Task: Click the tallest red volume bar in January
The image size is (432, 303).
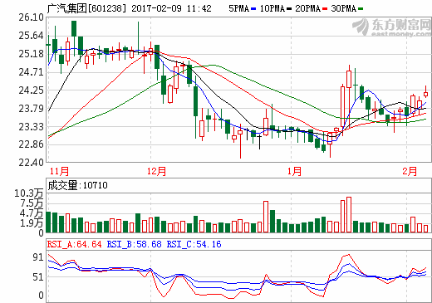Action: pyautogui.click(x=349, y=215)
